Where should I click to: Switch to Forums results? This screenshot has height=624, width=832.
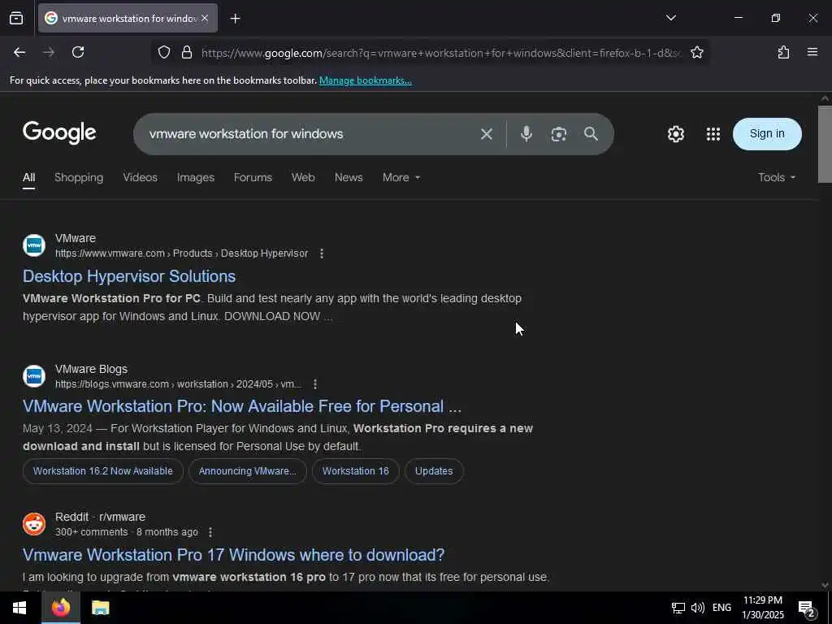pos(253,178)
